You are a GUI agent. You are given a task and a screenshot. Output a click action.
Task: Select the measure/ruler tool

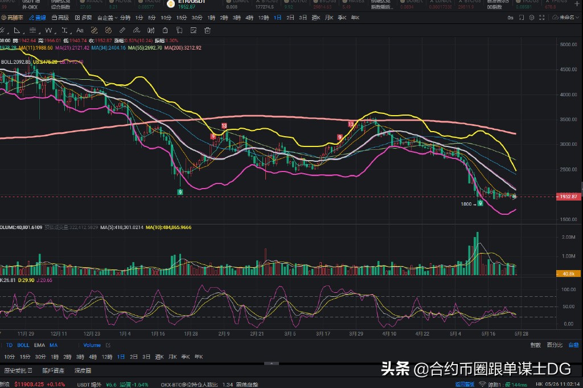(122, 30)
